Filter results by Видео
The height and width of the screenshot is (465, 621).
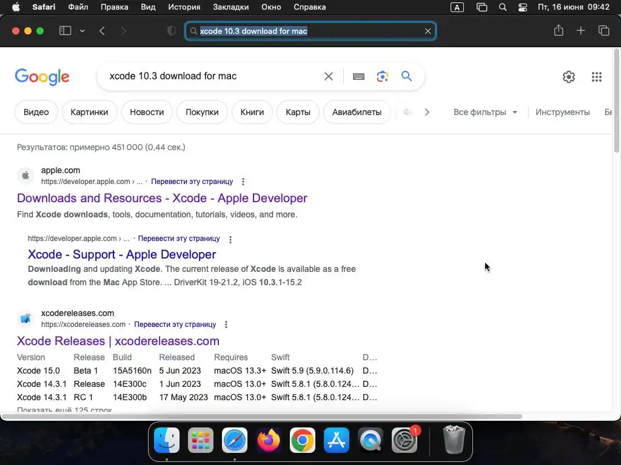36,112
